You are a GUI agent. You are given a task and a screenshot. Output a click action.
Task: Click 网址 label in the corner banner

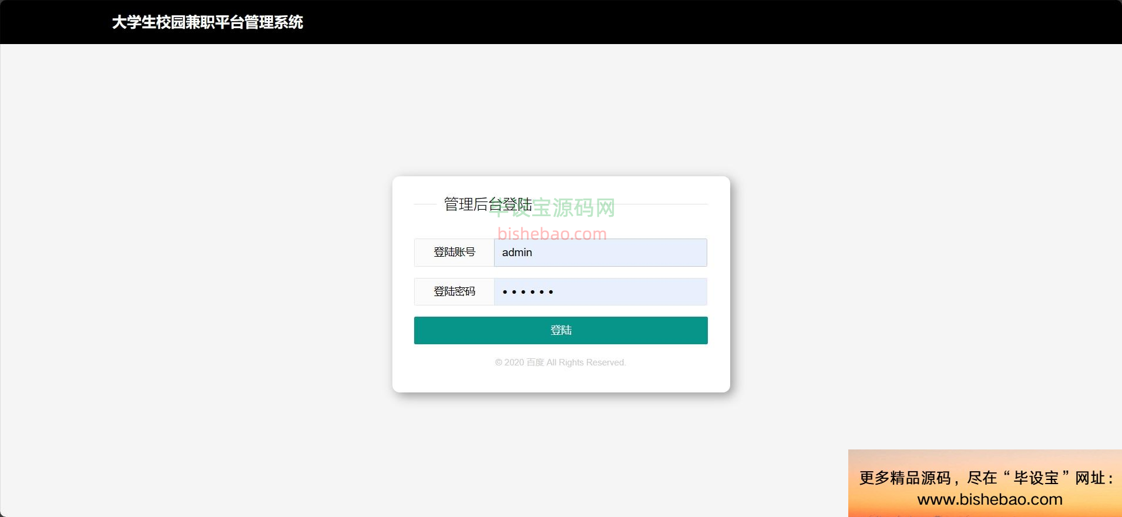pos(1091,478)
